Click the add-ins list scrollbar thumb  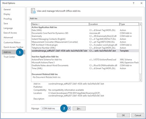140,50
